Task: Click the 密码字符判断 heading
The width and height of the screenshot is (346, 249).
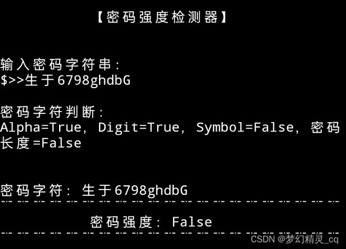Action: point(48,112)
